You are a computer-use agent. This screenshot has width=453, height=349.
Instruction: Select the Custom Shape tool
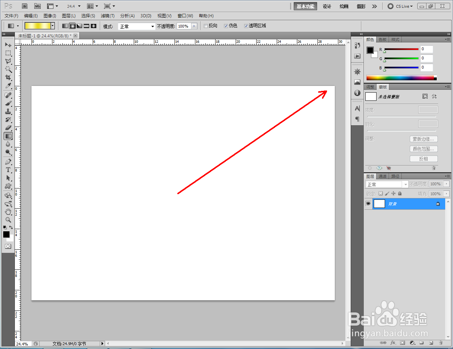(8, 186)
